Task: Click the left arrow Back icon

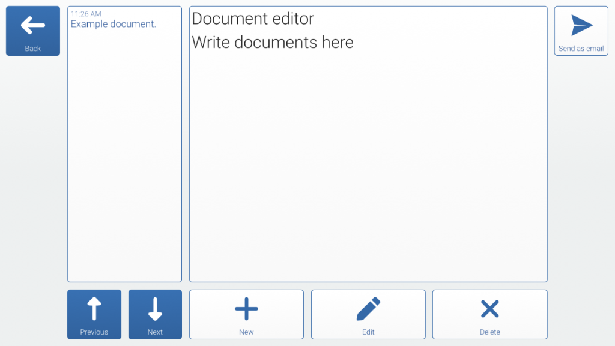Action: 33,25
